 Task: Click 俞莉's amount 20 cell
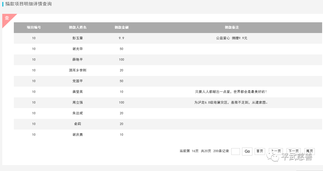point(121,124)
